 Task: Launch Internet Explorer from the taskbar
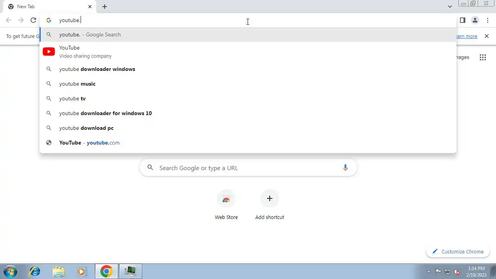click(x=35, y=271)
